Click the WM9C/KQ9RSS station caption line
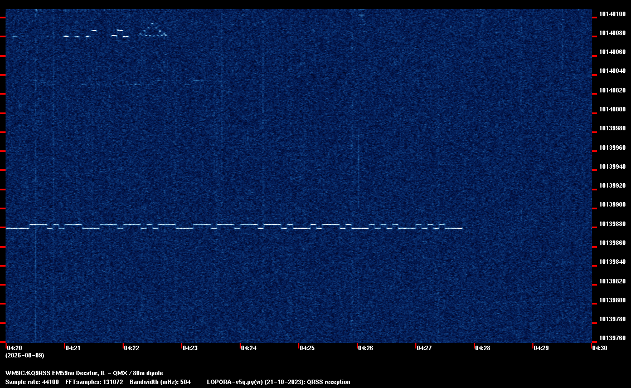This screenshot has width=631, height=388. (x=84, y=373)
